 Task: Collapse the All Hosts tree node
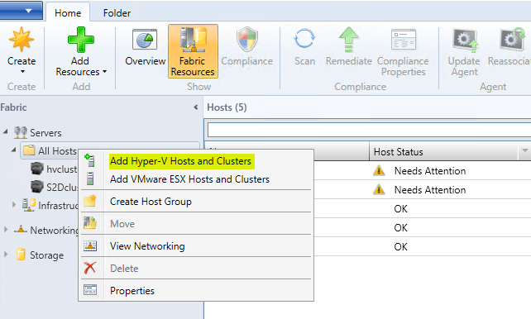coord(13,150)
